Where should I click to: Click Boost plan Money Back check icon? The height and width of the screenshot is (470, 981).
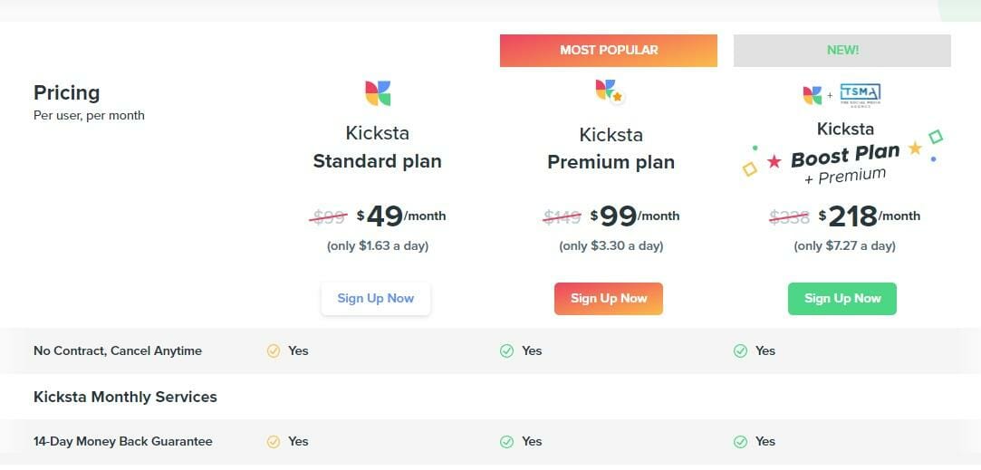(x=741, y=442)
